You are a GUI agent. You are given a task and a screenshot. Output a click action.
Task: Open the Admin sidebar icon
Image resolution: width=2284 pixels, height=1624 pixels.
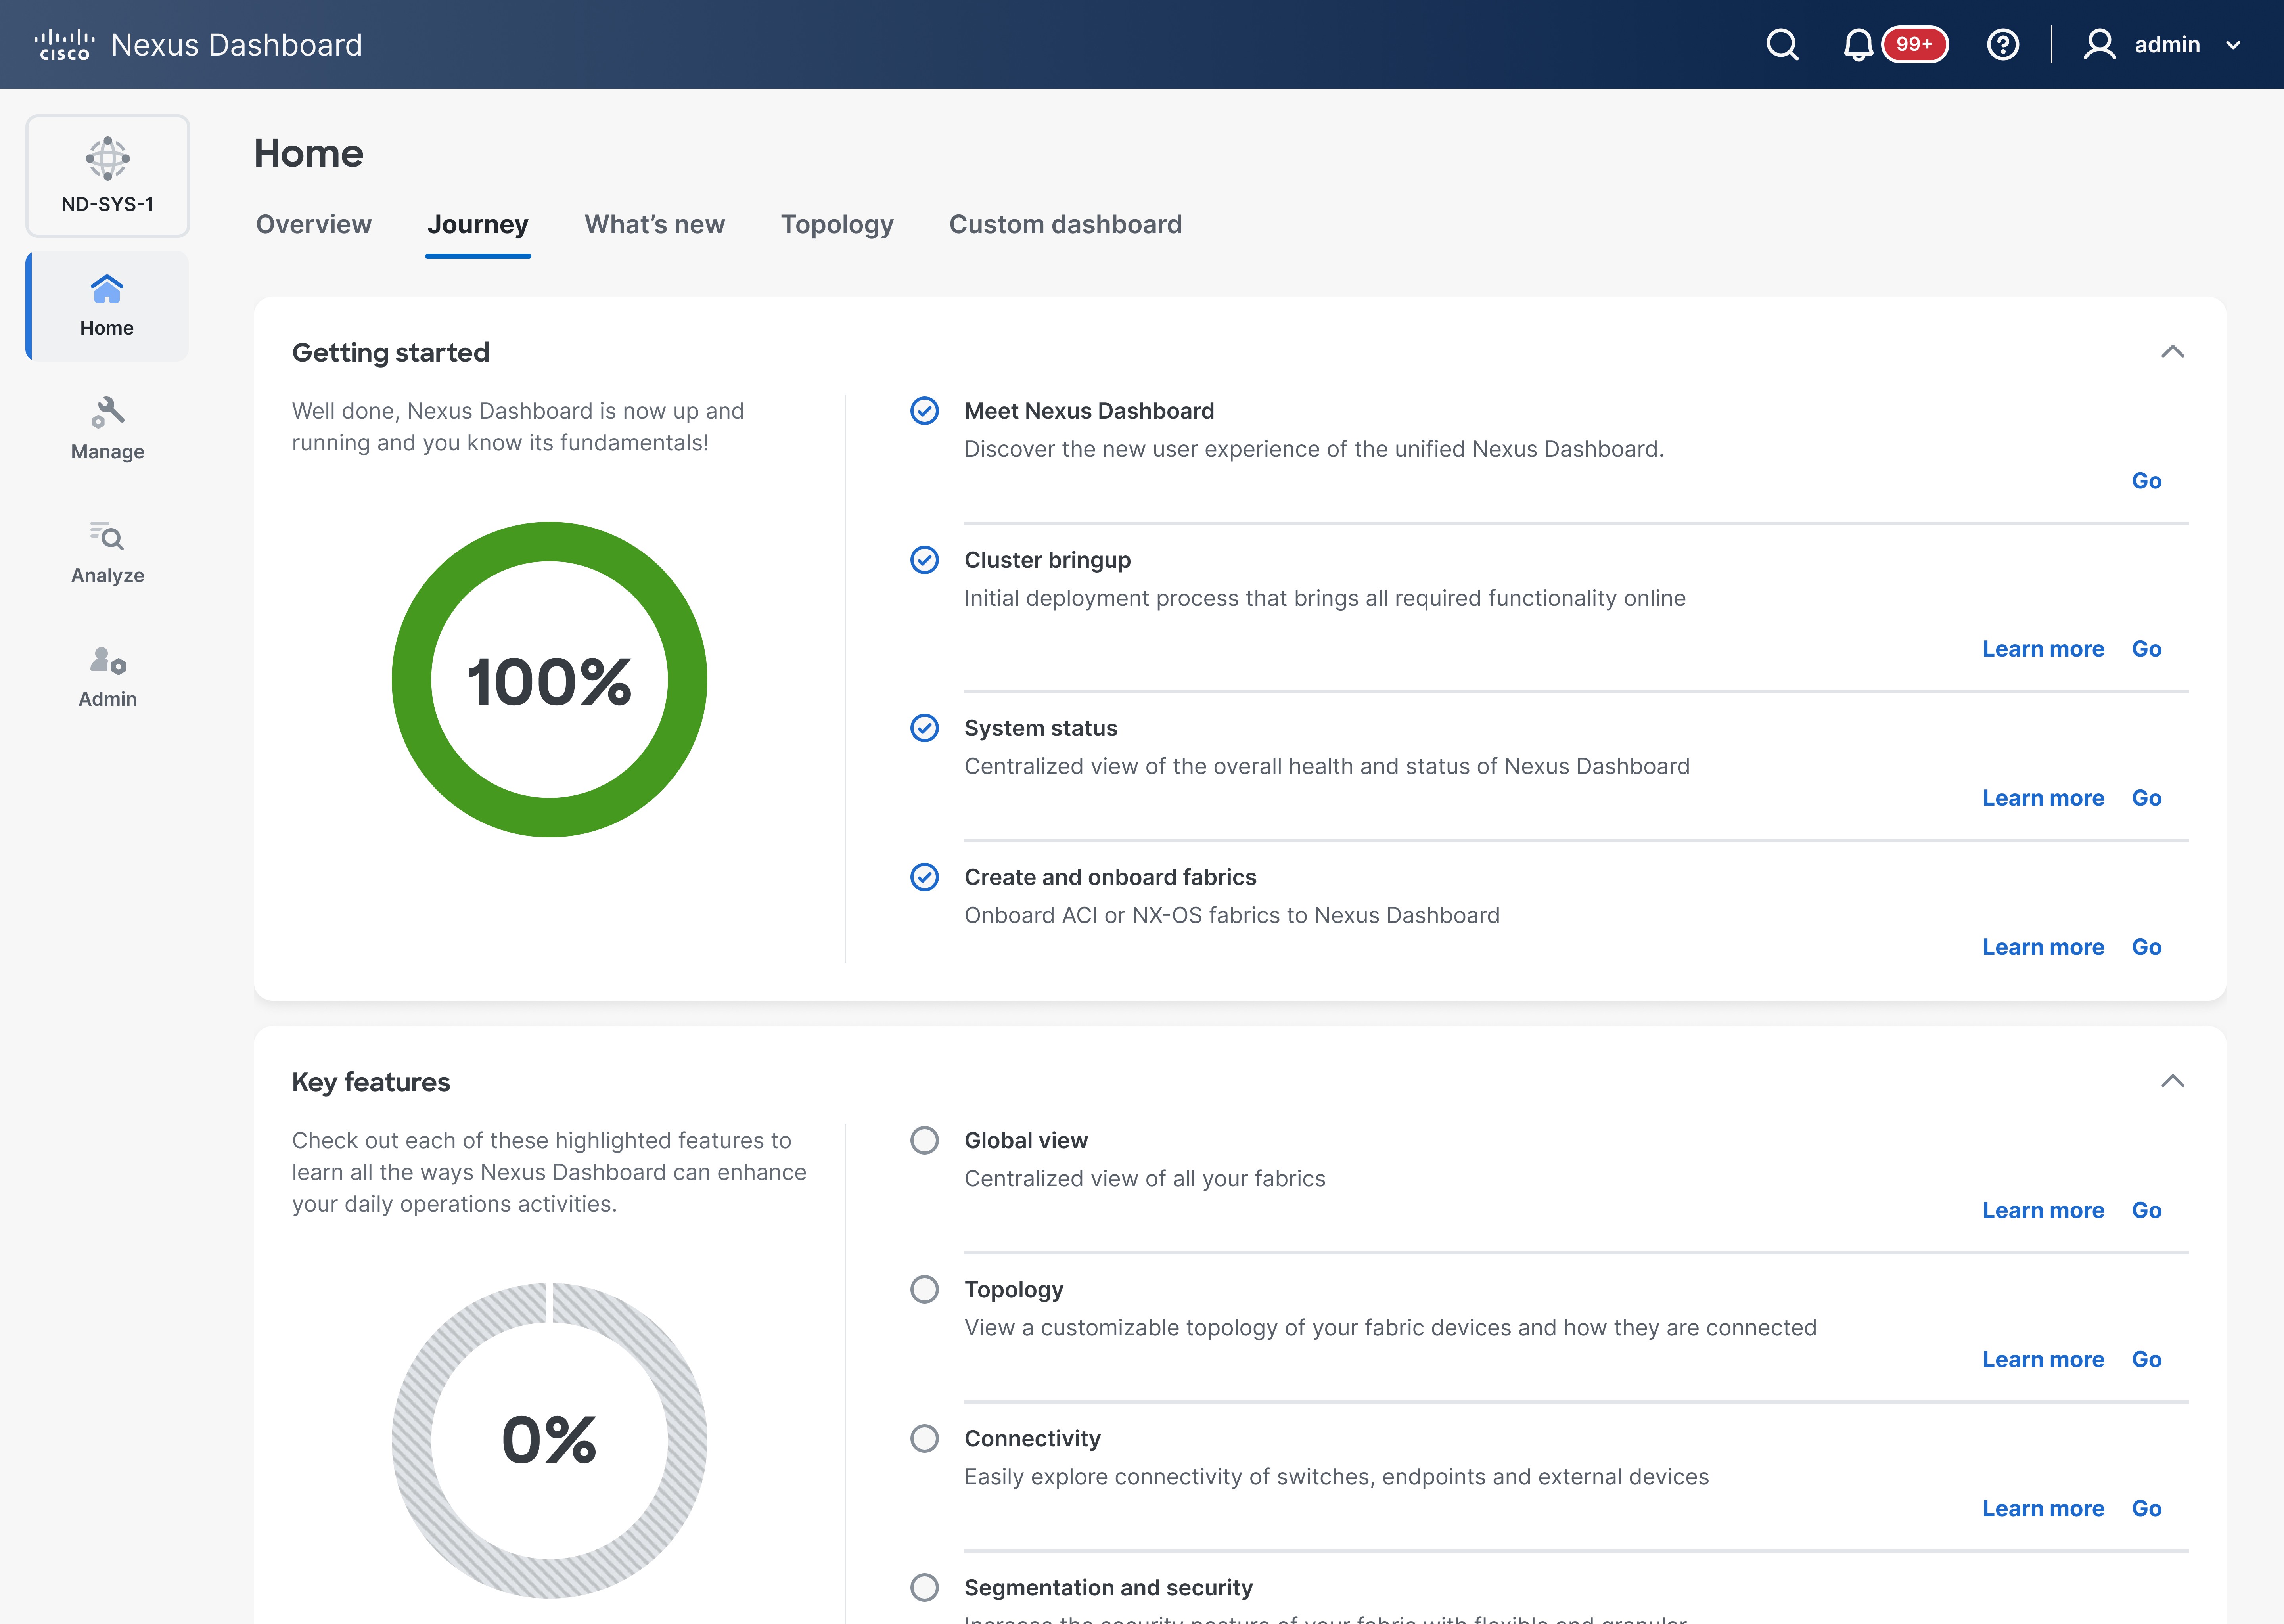107,660
